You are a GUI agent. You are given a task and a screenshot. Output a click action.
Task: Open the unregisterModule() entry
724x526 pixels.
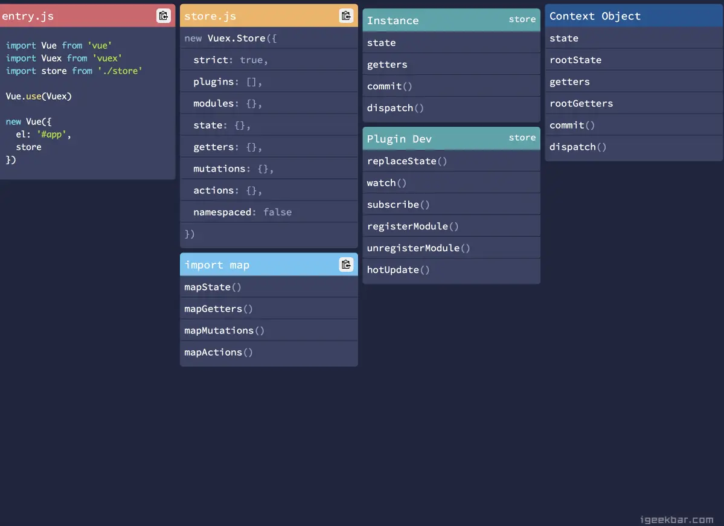(x=451, y=248)
